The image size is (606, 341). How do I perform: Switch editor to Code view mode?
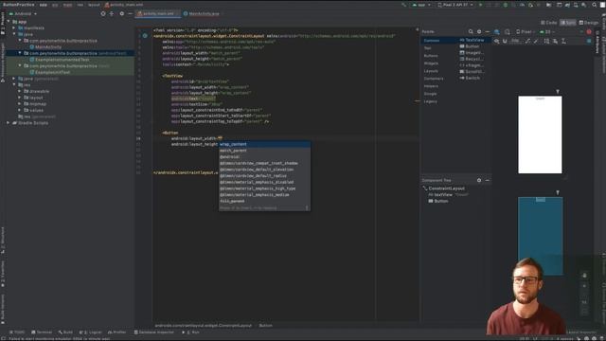click(549, 23)
